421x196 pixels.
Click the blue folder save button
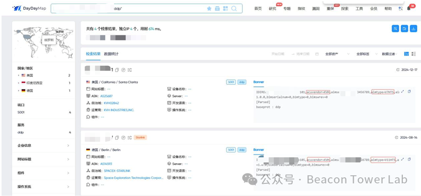point(404,28)
